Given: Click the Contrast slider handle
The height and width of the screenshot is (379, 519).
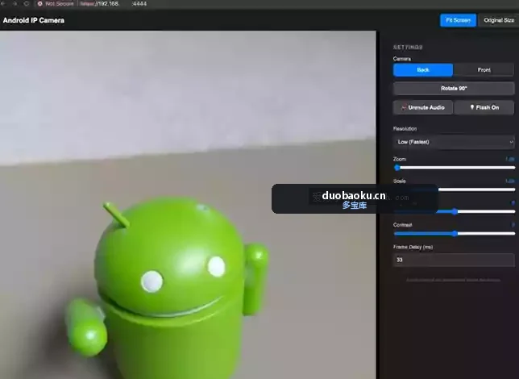Looking at the screenshot, I should 455,234.
